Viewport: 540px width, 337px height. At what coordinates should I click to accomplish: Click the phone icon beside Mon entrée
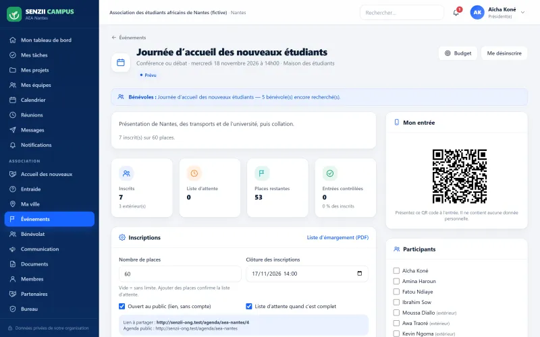point(396,123)
